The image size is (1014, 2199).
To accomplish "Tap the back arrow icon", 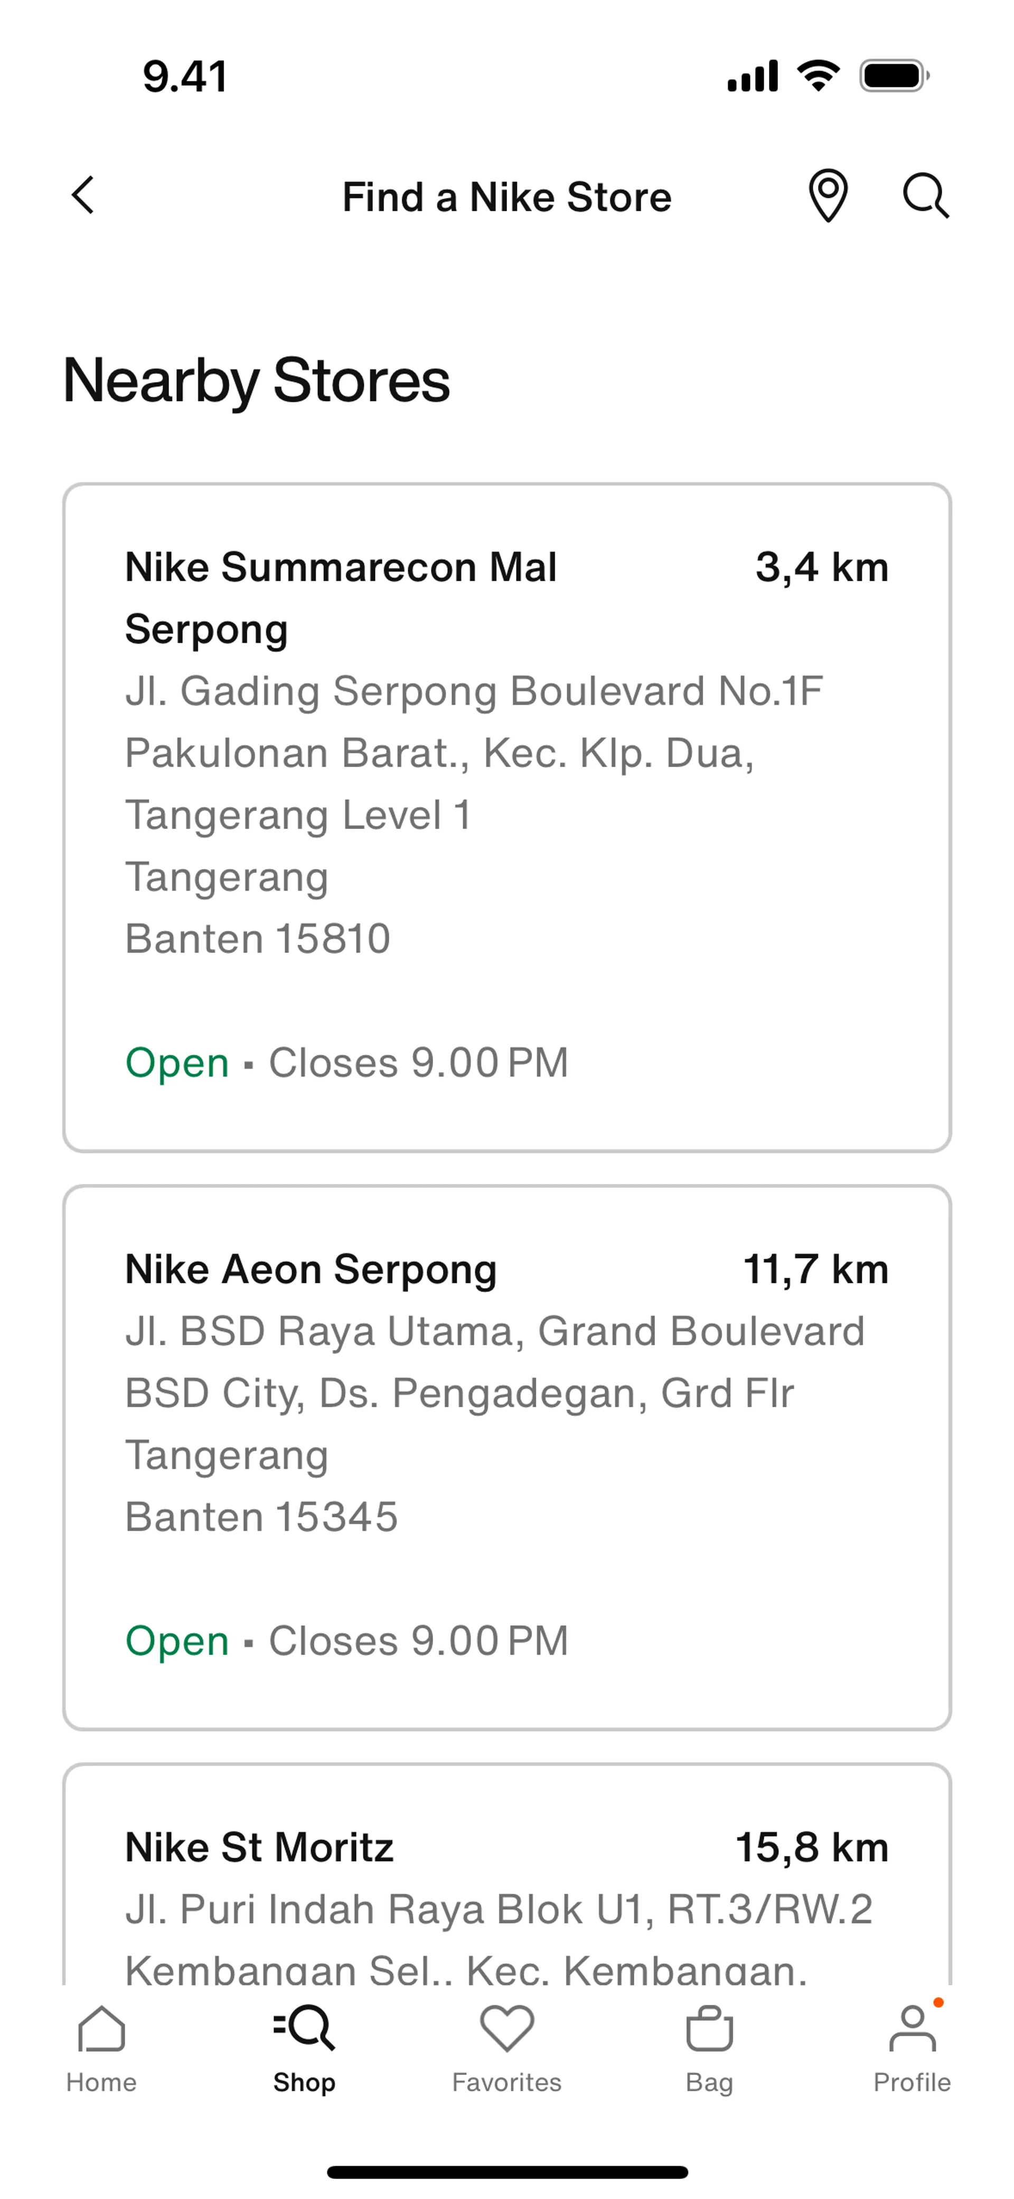I will click(x=83, y=195).
